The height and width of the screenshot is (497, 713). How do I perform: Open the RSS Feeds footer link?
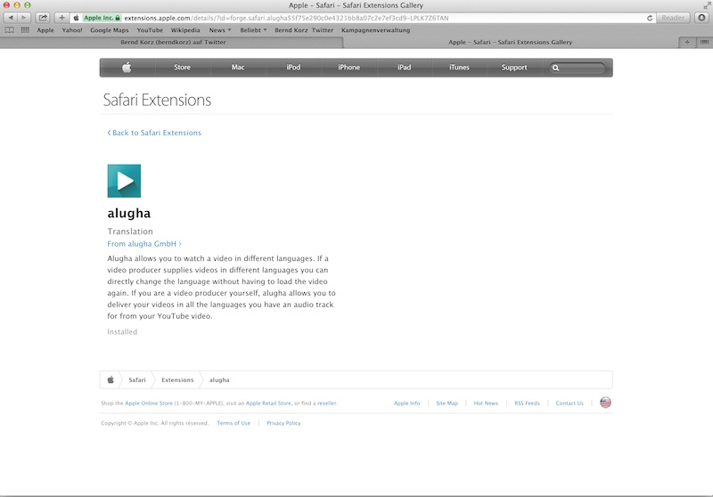[x=527, y=403]
